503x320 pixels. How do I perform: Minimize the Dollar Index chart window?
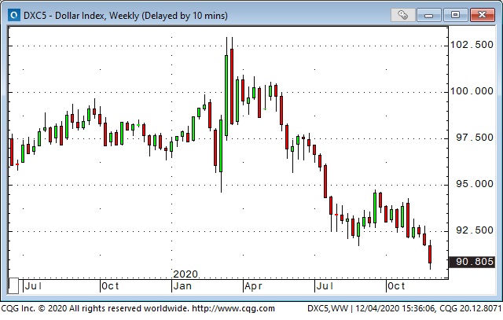[429, 15]
